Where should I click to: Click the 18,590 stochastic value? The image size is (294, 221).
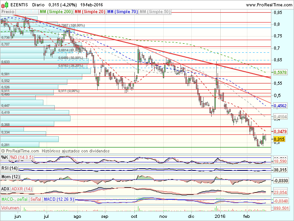point(280,161)
